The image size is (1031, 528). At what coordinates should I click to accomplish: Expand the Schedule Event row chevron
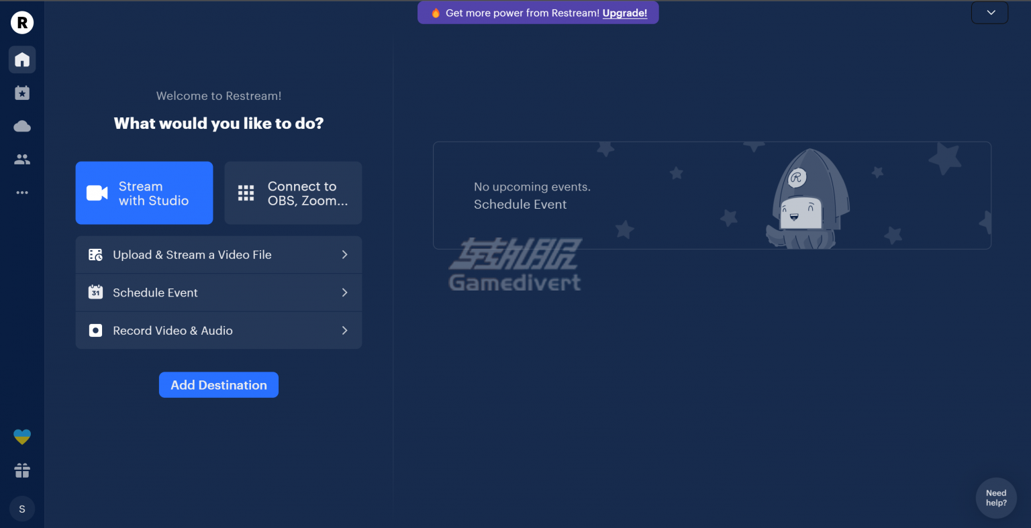344,293
